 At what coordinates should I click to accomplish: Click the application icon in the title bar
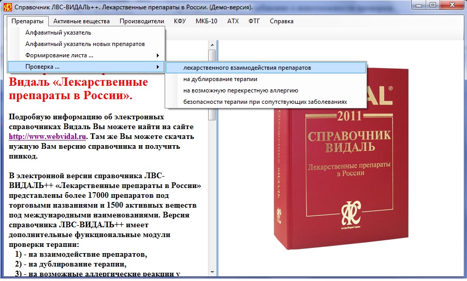point(8,7)
